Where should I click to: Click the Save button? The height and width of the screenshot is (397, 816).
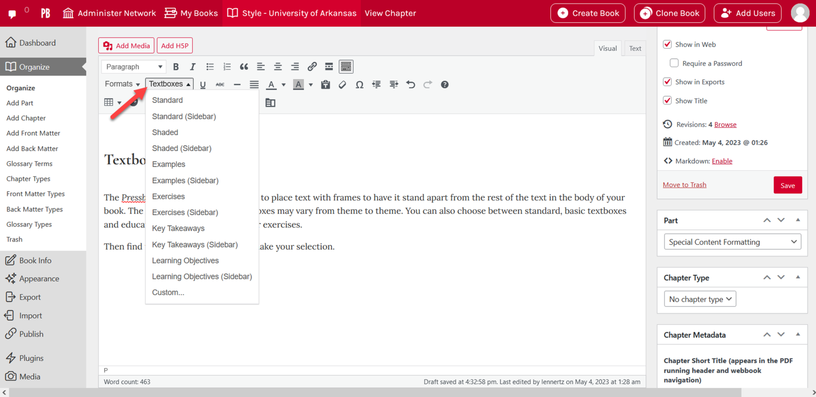(788, 184)
